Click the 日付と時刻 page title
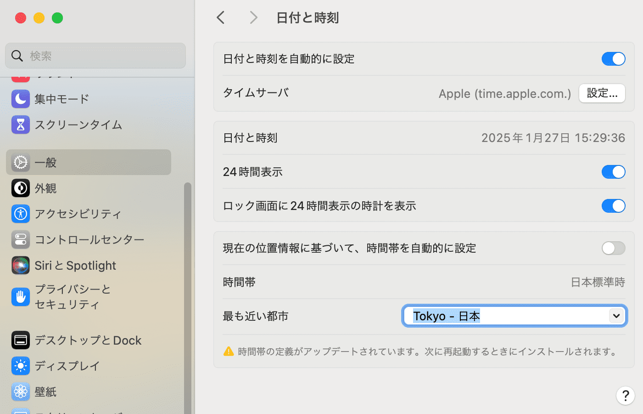 click(308, 18)
